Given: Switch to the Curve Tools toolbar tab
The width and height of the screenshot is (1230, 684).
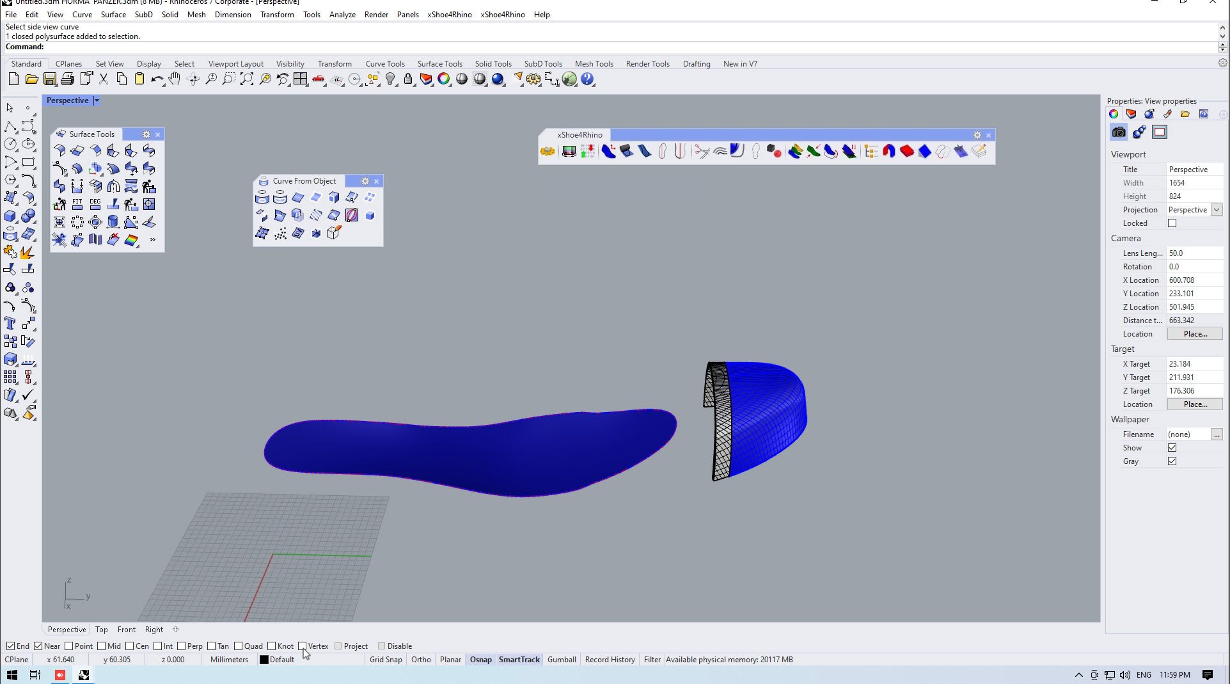Looking at the screenshot, I should tap(384, 64).
